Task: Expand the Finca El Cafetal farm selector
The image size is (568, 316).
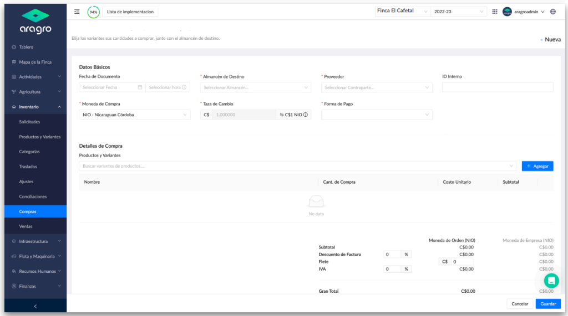Action: pyautogui.click(x=402, y=11)
